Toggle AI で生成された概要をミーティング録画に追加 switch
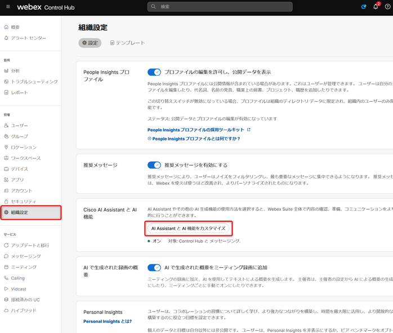This screenshot has height=333, width=393. tap(154, 268)
